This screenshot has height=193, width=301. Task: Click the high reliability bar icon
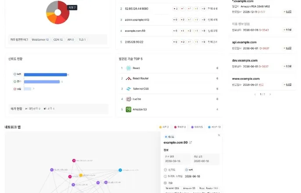[15, 74]
